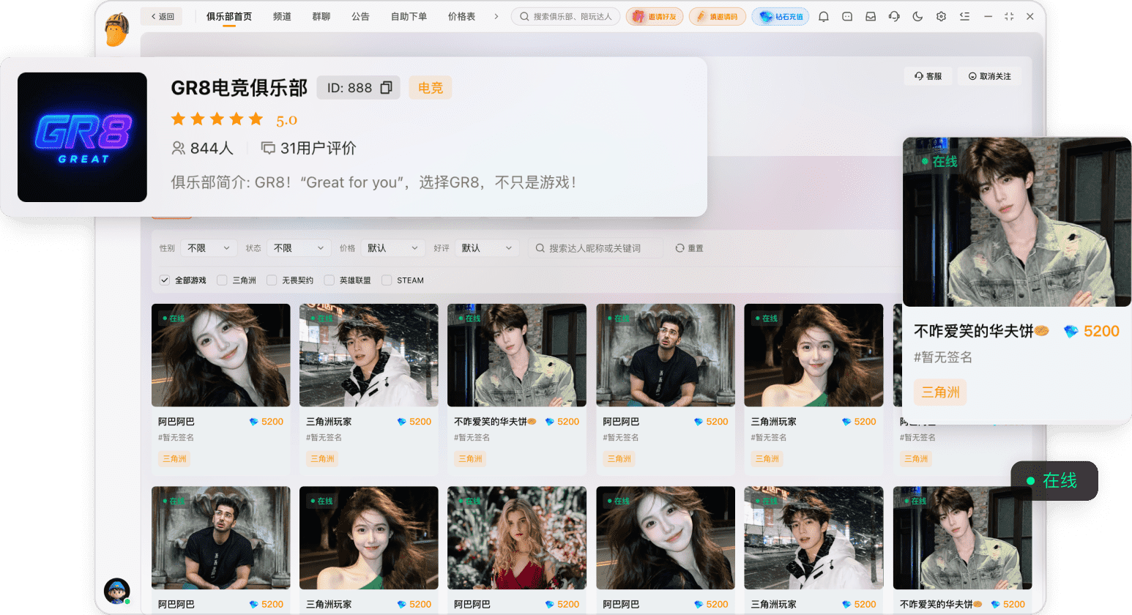
Task: Click the 邀请好友 button
Action: pos(655,16)
